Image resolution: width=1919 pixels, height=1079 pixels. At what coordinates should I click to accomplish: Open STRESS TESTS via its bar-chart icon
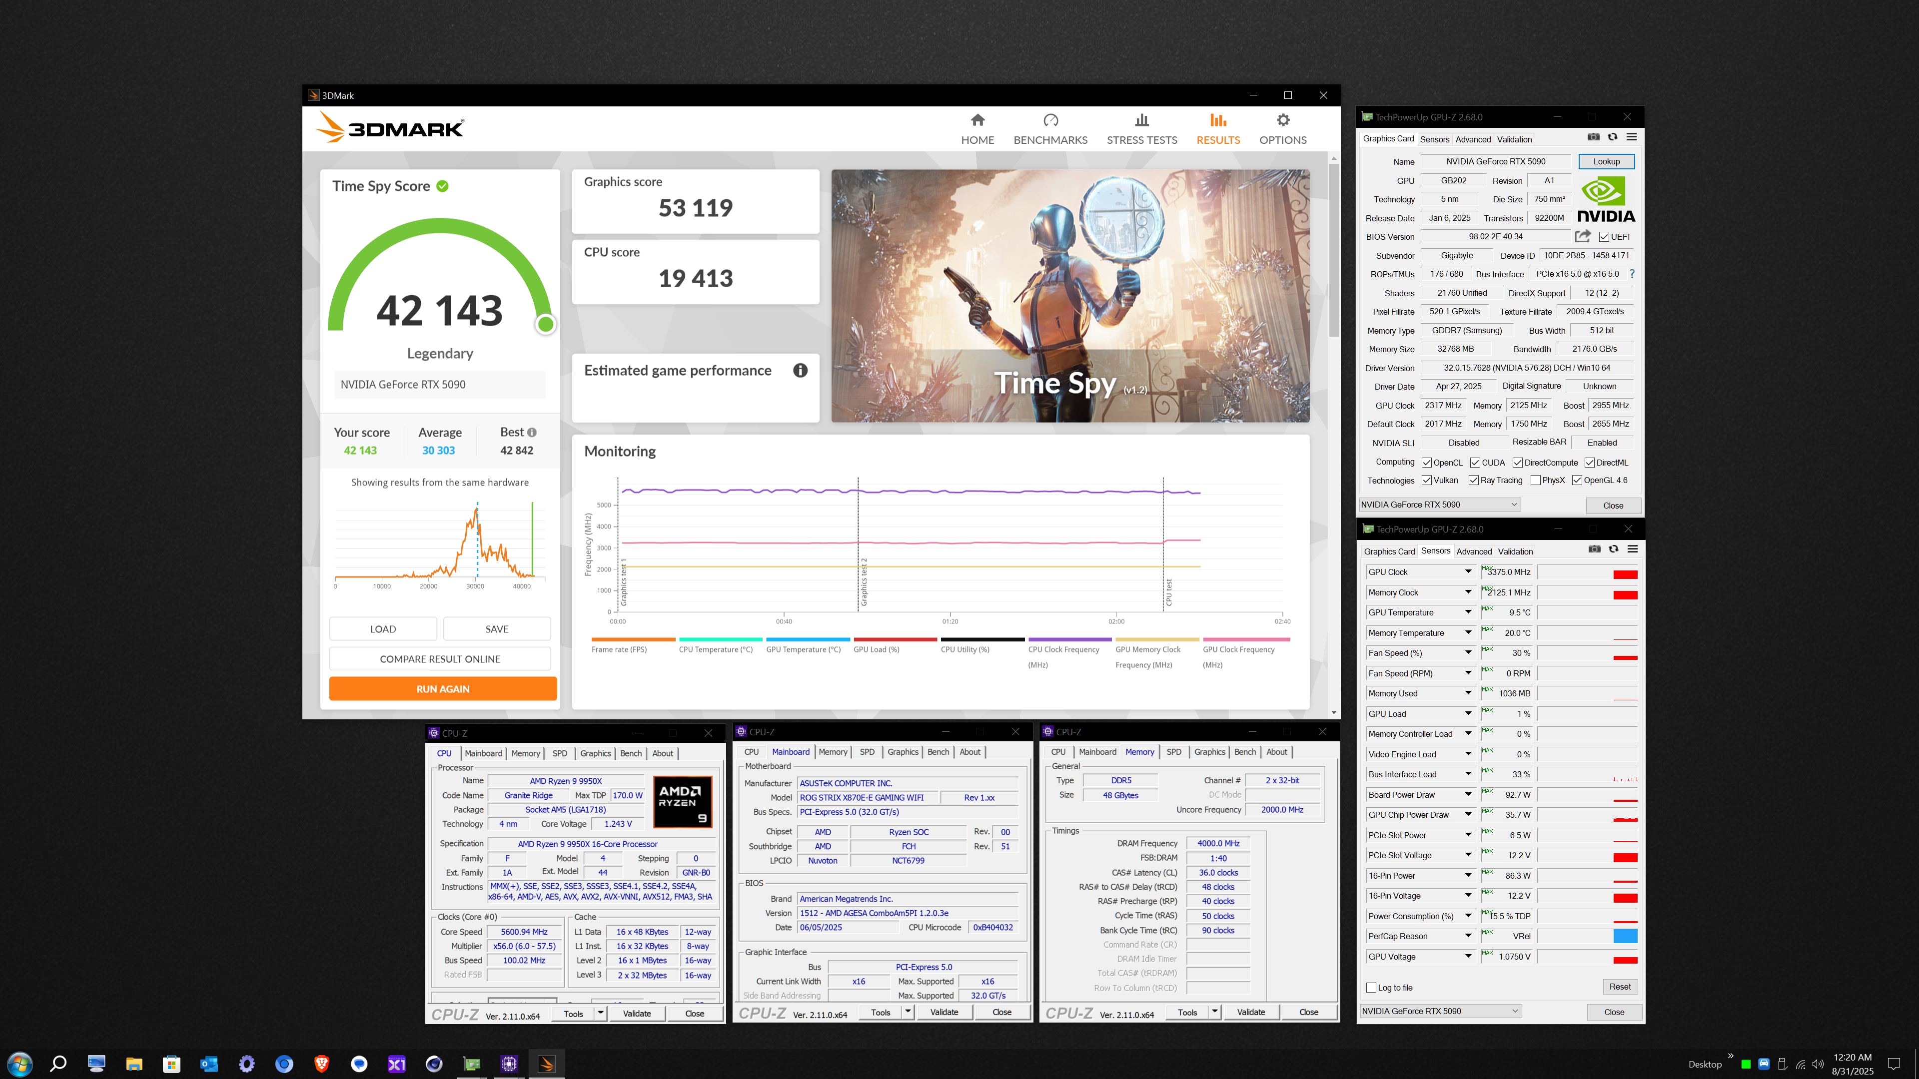pyautogui.click(x=1141, y=120)
